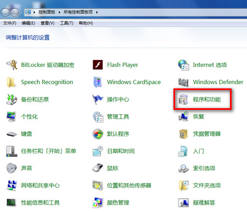Screen dimensions: 247x212
Task: Click the Speech Recognition folder icon
Action: [x=12, y=82]
